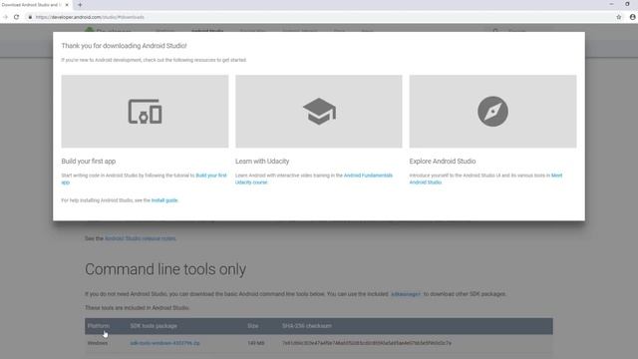The width and height of the screenshot is (638, 359).
Task: Click the 149 MB size cell
Action: click(255, 343)
